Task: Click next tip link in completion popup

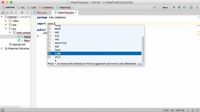Action: click(x=139, y=64)
